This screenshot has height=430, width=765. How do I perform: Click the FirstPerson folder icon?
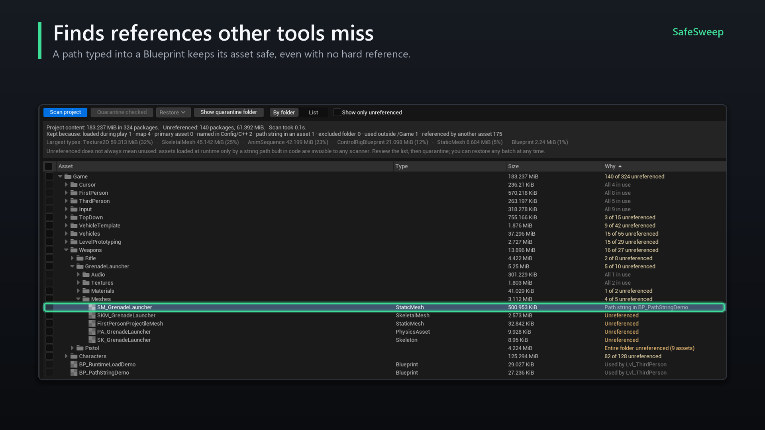coord(74,193)
